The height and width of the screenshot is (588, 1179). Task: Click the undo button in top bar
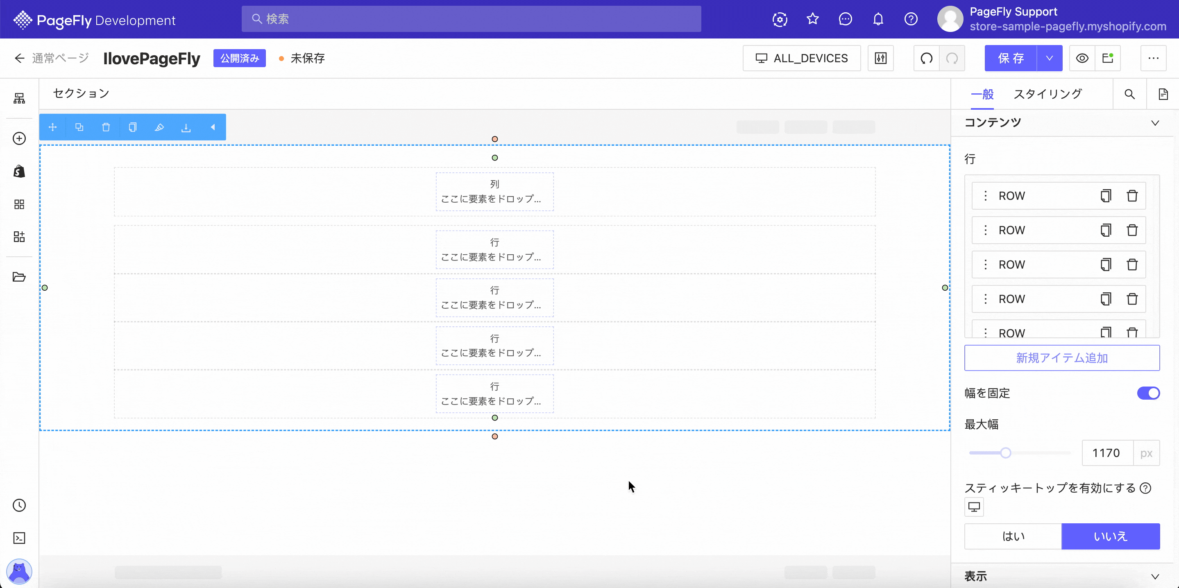coord(926,58)
